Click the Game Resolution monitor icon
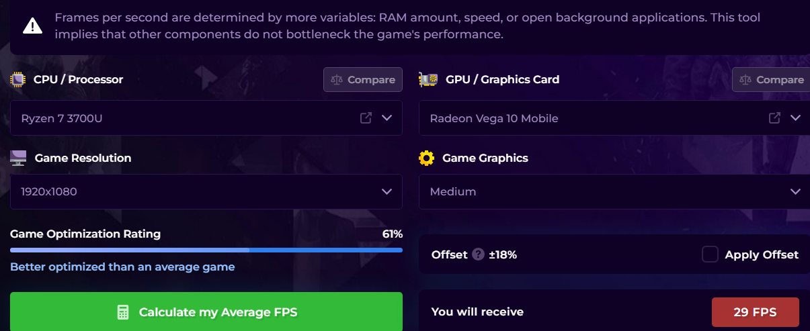The image size is (810, 331). [18, 158]
